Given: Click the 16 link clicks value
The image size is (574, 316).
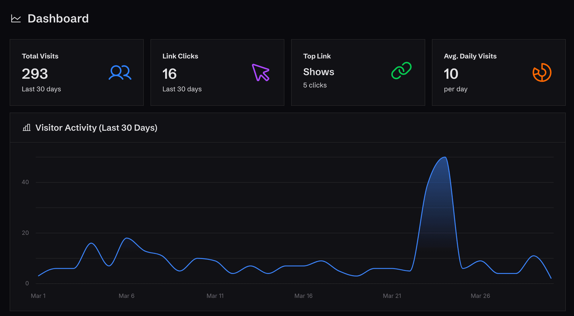Looking at the screenshot, I should pos(169,74).
